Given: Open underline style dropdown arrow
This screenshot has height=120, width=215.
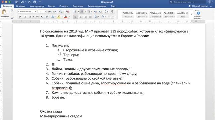Looking at the screenshot, I should point(33,17).
